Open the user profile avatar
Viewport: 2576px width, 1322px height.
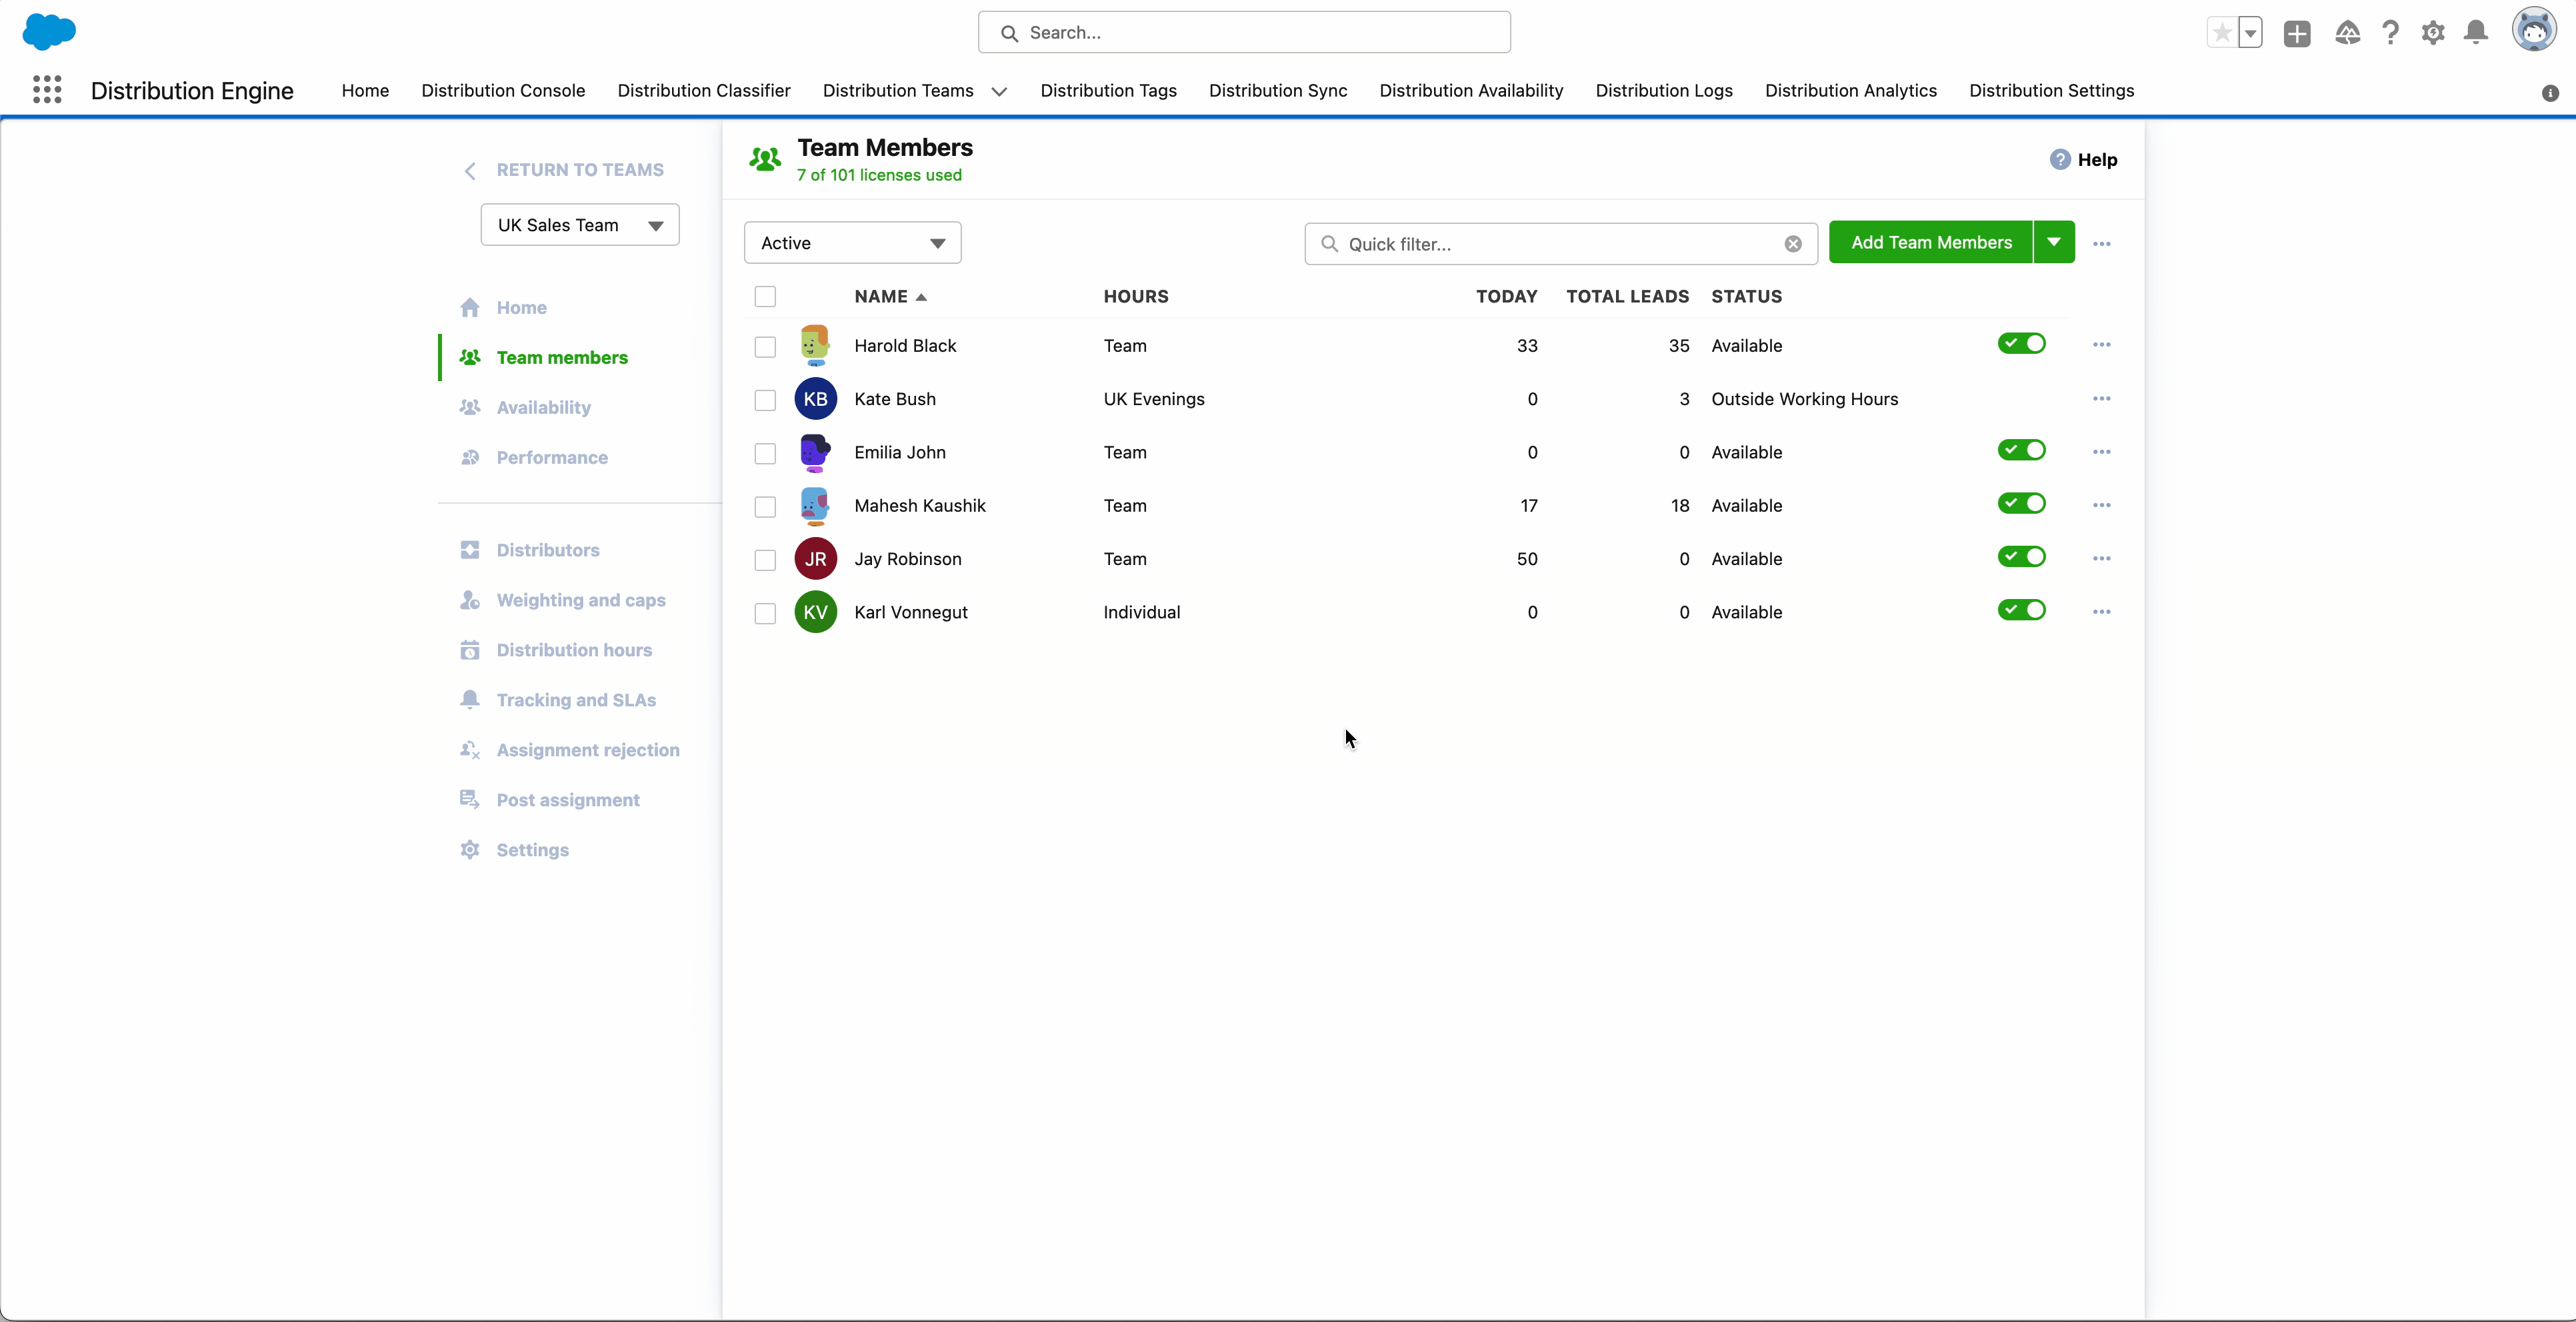(x=2534, y=31)
